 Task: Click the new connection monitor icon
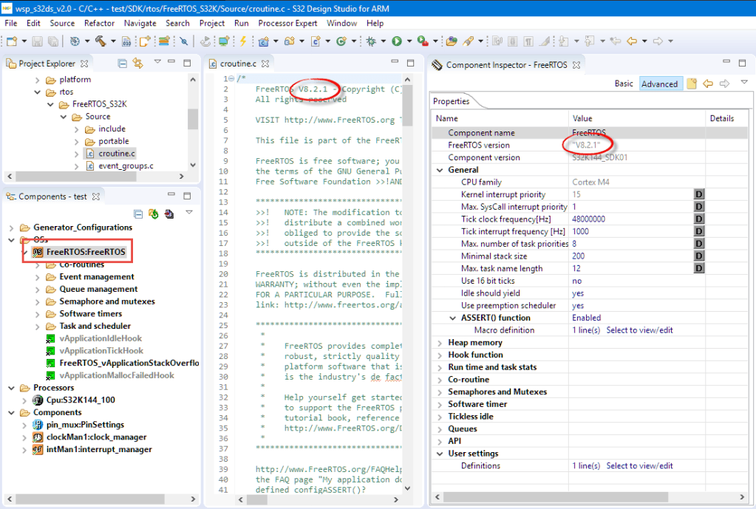pyautogui.click(x=223, y=41)
